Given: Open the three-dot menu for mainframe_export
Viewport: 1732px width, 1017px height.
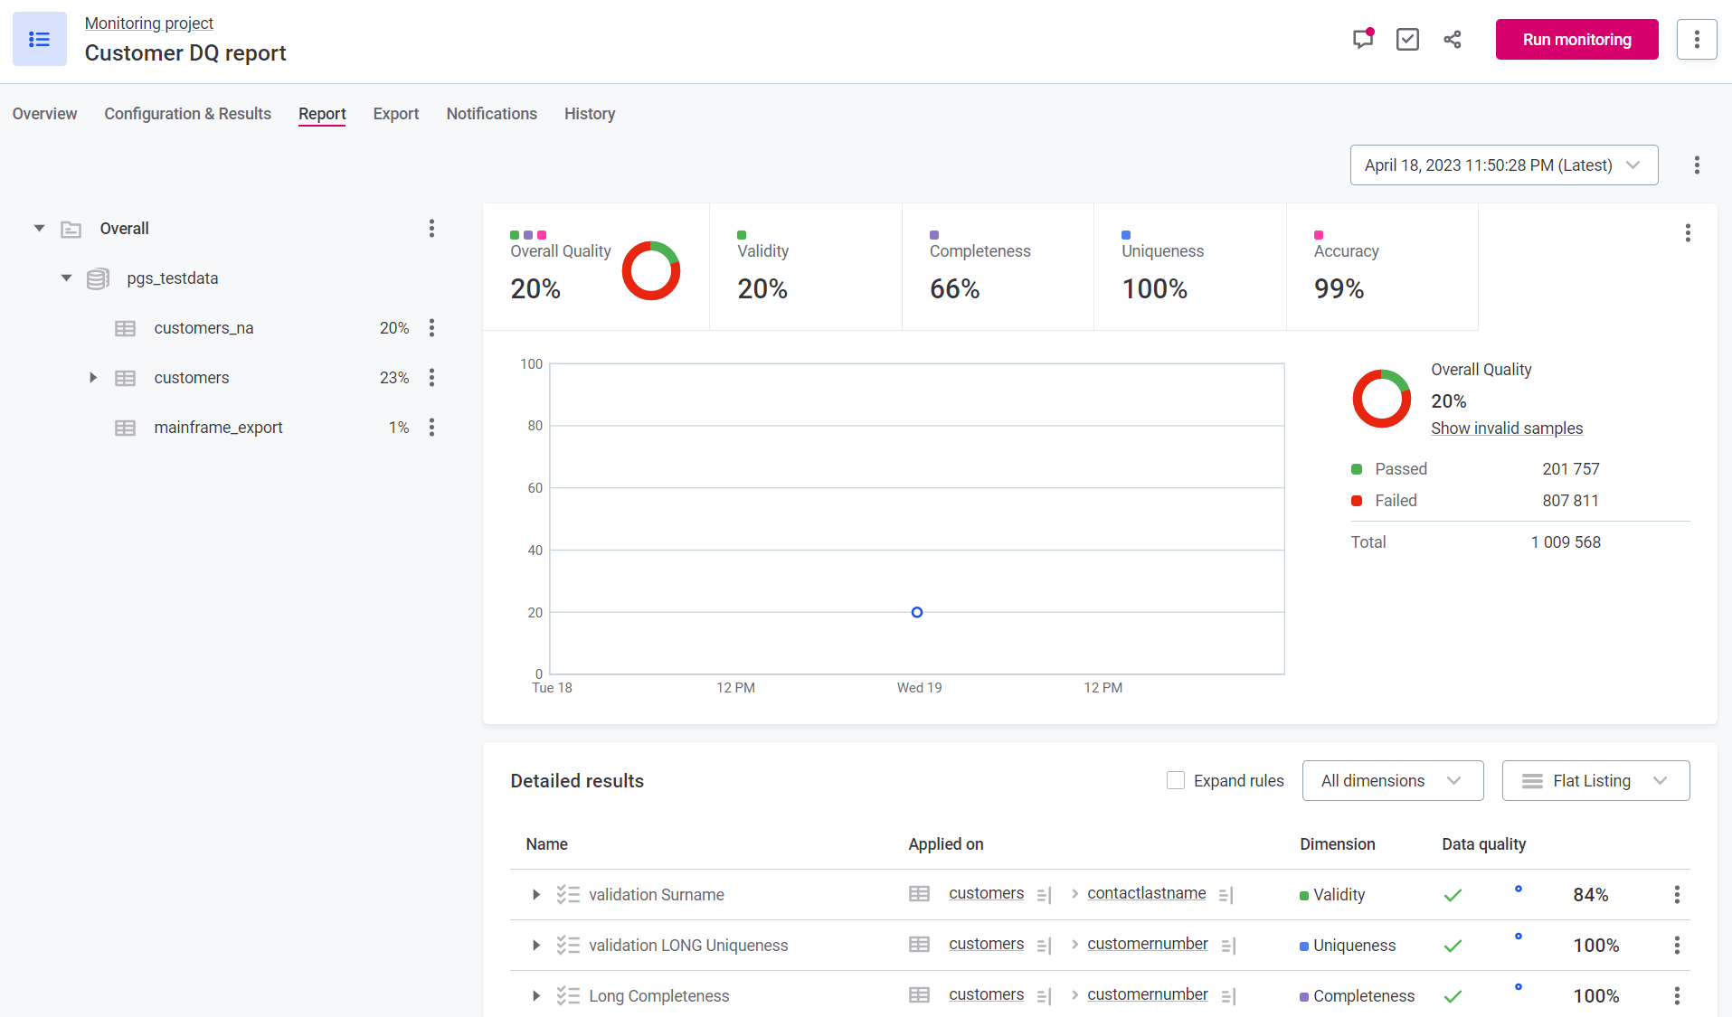Looking at the screenshot, I should click(431, 428).
